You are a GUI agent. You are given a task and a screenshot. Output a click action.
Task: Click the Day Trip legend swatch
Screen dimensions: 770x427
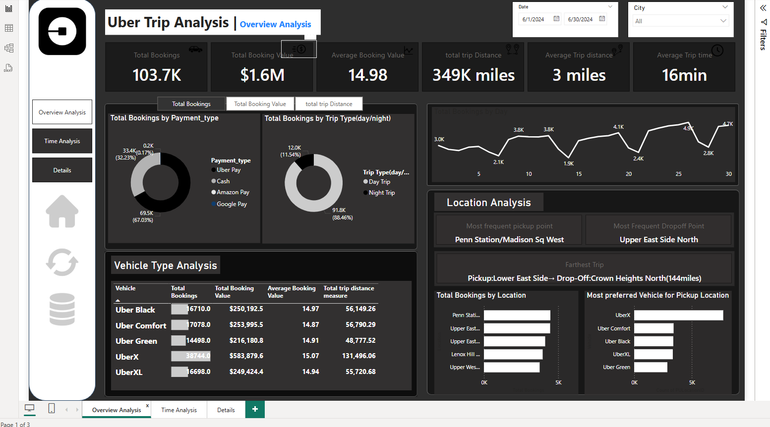(366, 182)
